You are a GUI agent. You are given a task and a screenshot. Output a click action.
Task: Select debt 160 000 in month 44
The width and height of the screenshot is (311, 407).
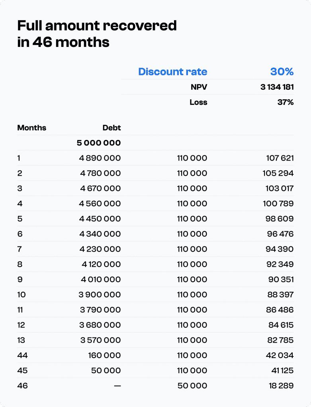click(105, 355)
